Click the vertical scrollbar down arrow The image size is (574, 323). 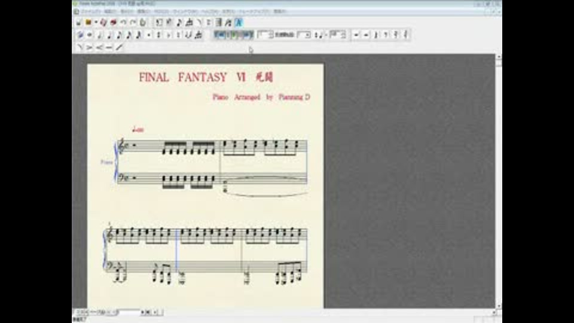(x=498, y=306)
